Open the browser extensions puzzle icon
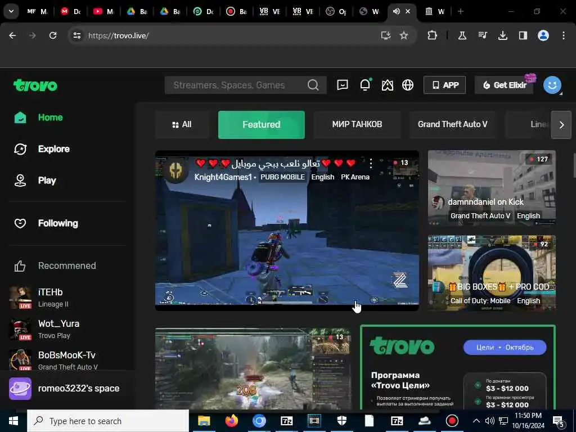 tap(433, 35)
